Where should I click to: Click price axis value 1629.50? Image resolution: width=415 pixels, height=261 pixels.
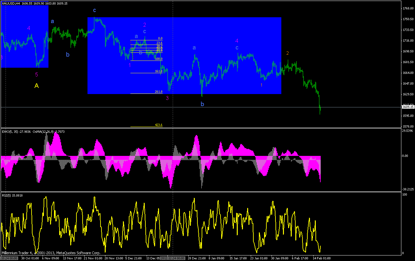[x=408, y=94]
